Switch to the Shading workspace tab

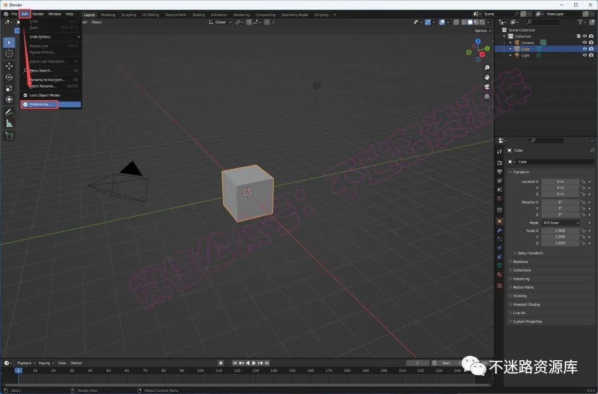pyautogui.click(x=198, y=15)
